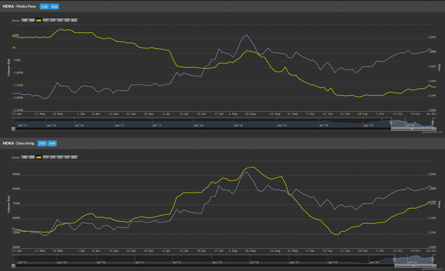Click the 21% badge beside Pelaku Pasar
Viewport: 445px width, 271px height.
(x=44, y=7)
